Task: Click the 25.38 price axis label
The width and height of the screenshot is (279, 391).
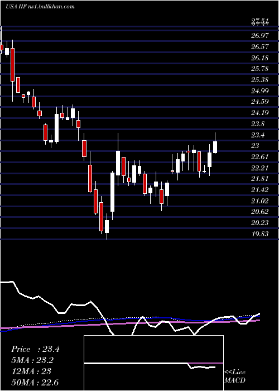Action: tap(260, 80)
